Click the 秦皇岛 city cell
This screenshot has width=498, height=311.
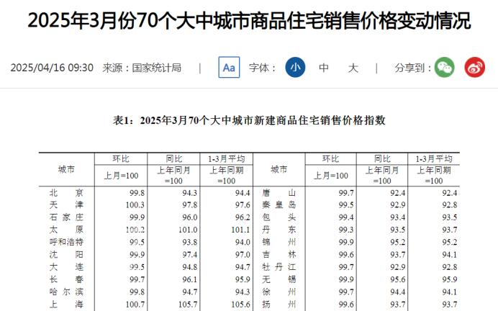(x=279, y=205)
